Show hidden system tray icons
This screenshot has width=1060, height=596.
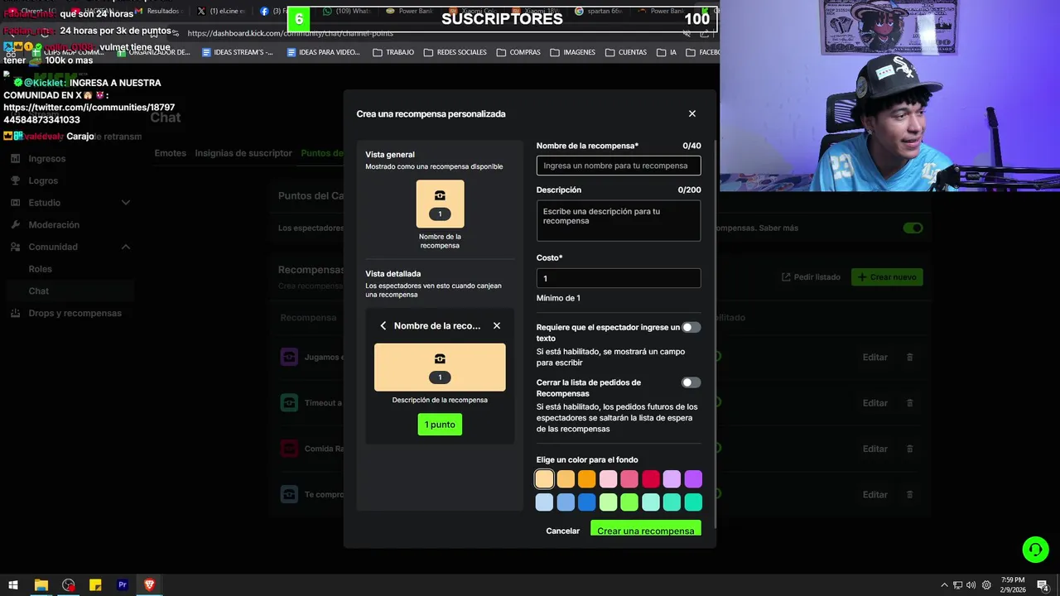[x=944, y=585]
